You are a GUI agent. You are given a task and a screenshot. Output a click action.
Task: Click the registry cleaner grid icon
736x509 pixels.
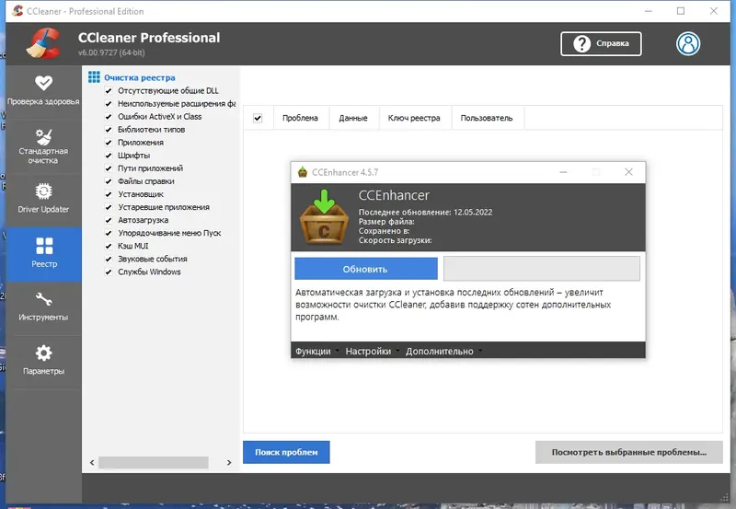click(x=94, y=77)
